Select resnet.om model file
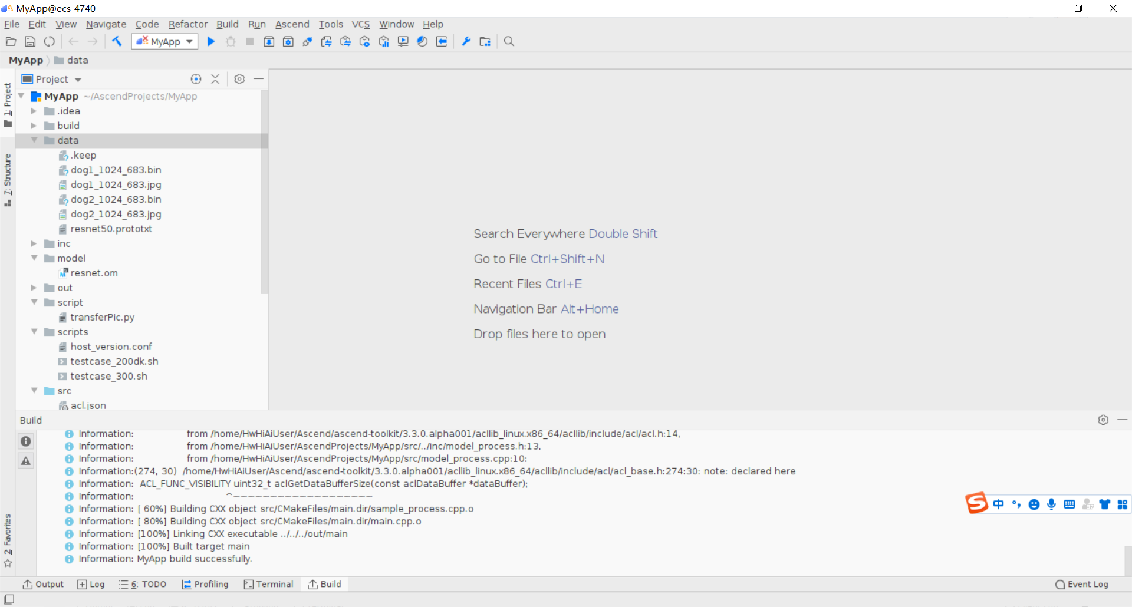The image size is (1132, 607). 94,273
